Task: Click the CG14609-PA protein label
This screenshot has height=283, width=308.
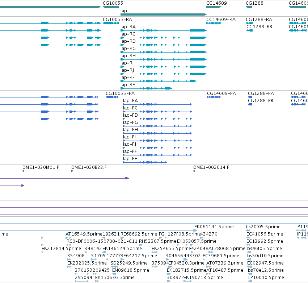Action: [x=221, y=93]
